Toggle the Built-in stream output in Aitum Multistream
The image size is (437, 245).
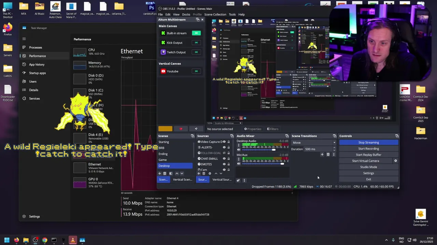[x=196, y=33]
